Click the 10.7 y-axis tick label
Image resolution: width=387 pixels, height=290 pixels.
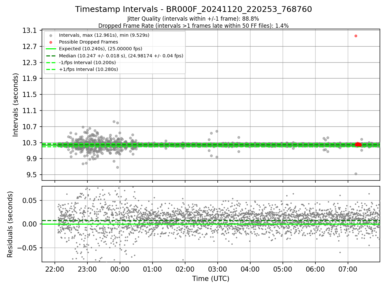click(30, 127)
